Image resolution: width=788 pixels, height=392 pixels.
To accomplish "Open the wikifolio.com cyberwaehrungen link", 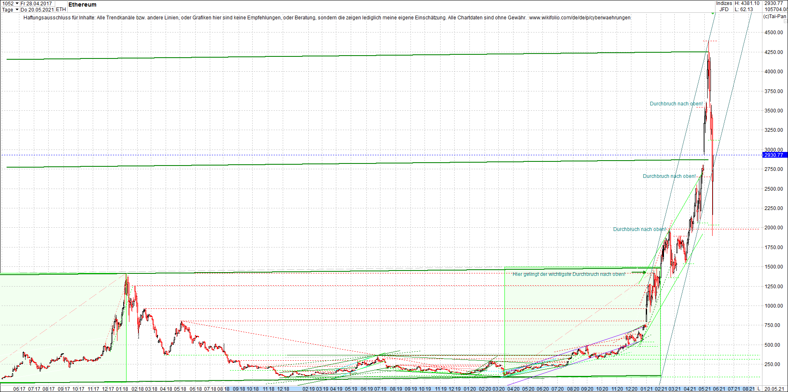I will click(580, 18).
